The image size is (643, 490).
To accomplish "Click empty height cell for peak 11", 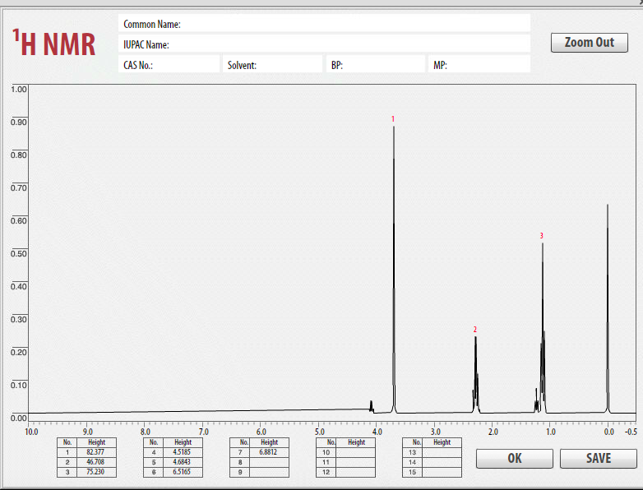I will tap(355, 462).
